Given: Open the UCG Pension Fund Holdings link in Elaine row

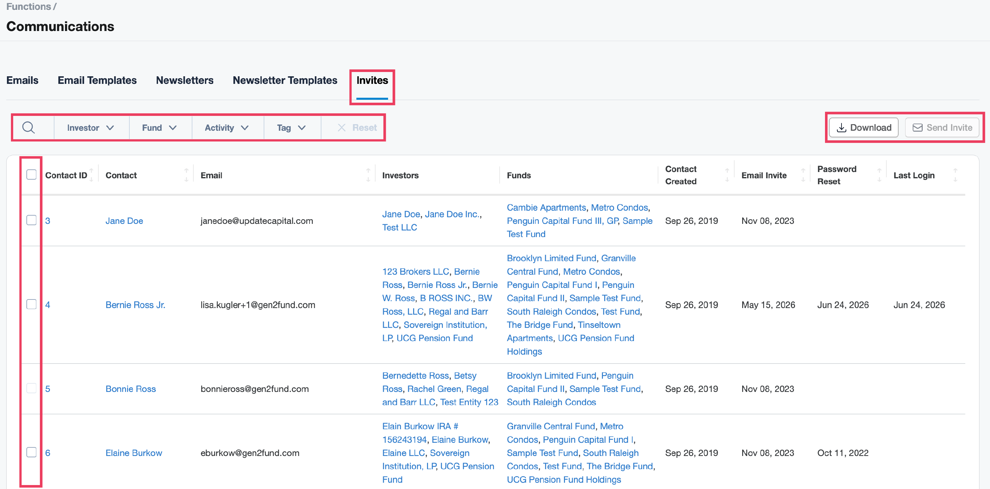Looking at the screenshot, I should click(564, 479).
